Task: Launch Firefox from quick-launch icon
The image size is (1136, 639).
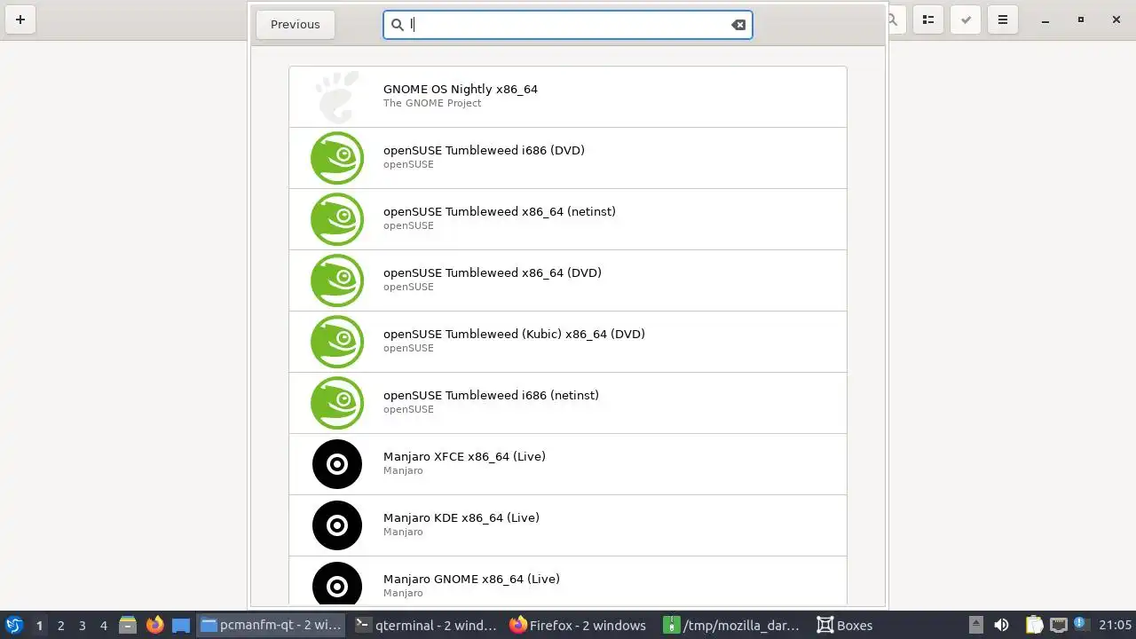Action: coord(154,625)
